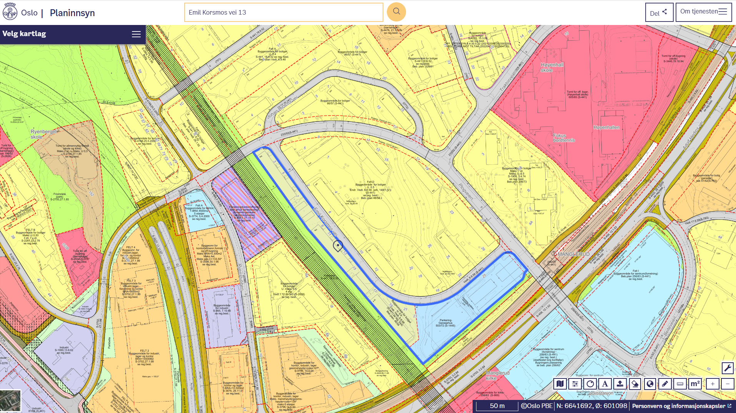Select the text label 'A' tool

pos(605,383)
